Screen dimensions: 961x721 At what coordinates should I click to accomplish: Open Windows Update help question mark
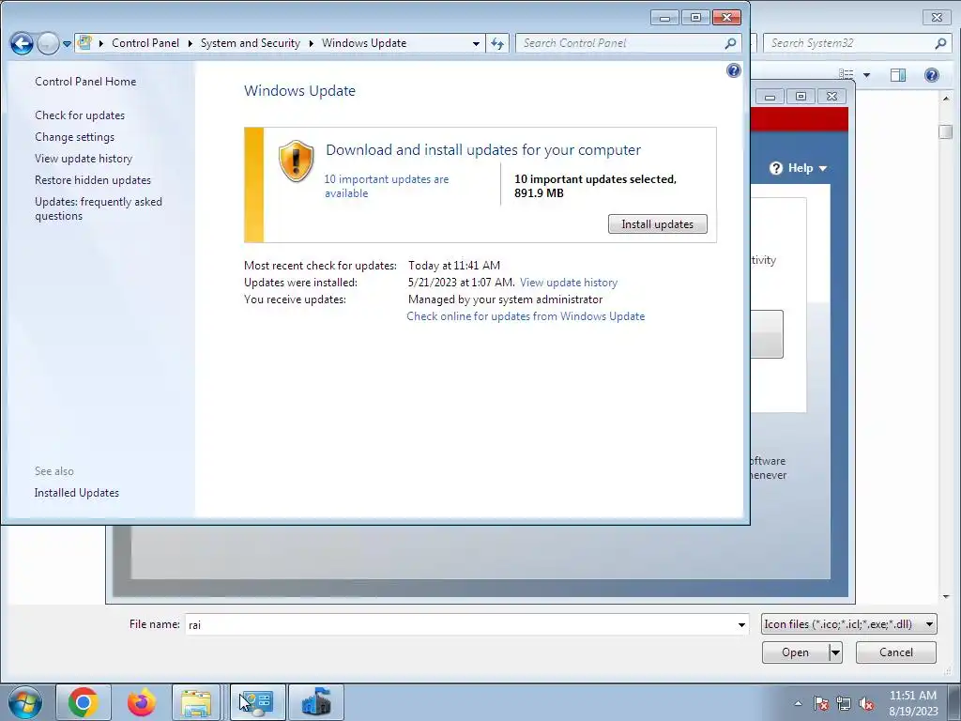pyautogui.click(x=733, y=70)
